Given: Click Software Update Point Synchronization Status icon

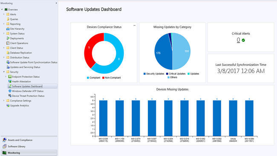Looking at the screenshot, I should click(x=8, y=62).
